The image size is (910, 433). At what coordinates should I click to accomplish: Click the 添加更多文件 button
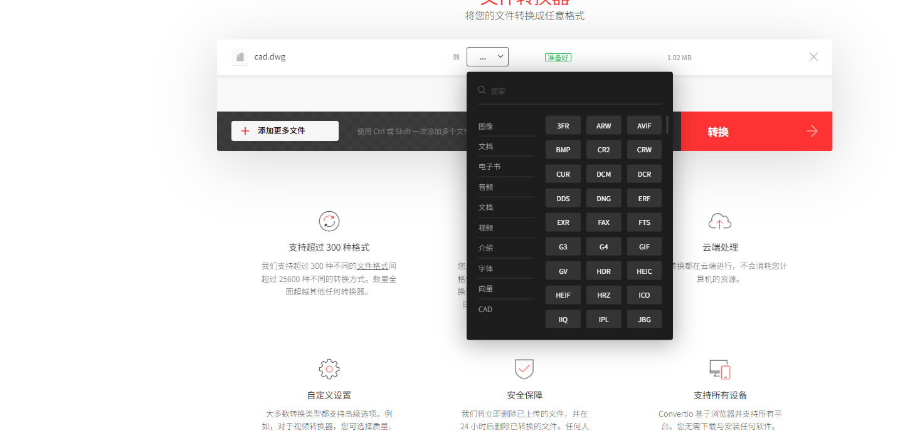click(285, 131)
